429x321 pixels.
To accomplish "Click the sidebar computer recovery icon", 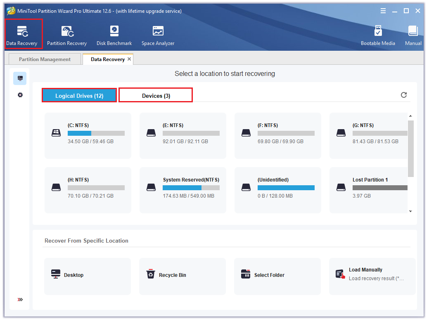I will (x=20, y=78).
